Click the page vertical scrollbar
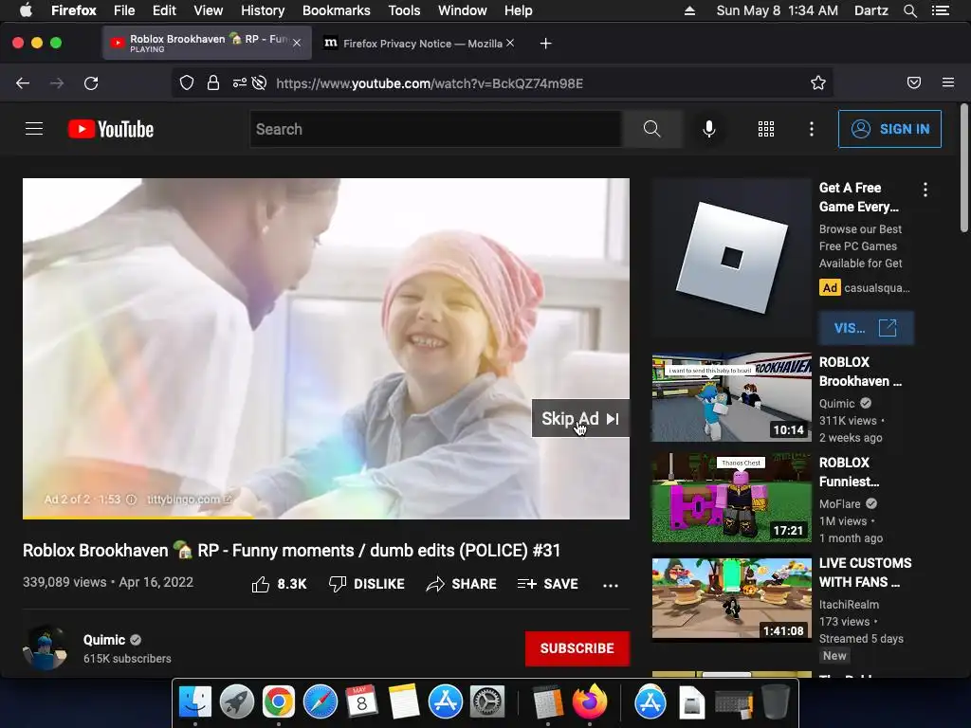This screenshot has height=728, width=971. (x=963, y=169)
